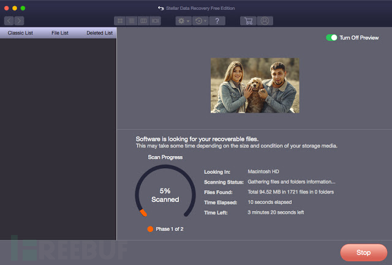392x265 pixels.
Task: Minimize the window with the yellow button
Action: 15,8
